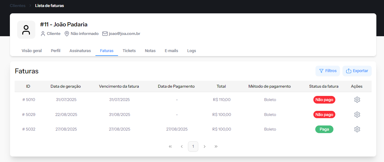This screenshot has width=384, height=162.
Task: Open the Assinaturas tab
Action: tap(80, 51)
